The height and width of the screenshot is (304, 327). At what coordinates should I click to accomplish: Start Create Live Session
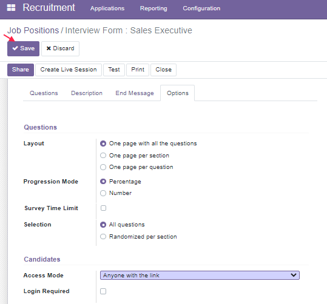click(69, 70)
